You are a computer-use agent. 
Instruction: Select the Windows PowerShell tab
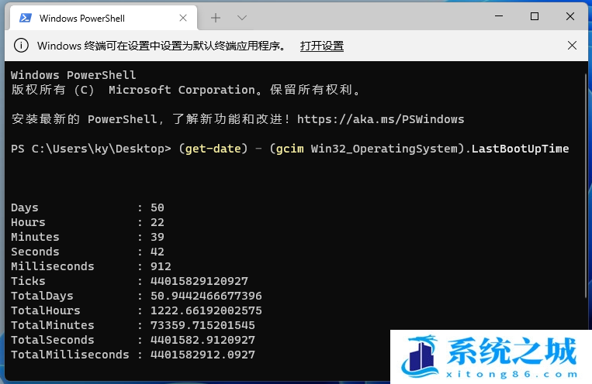(x=85, y=17)
